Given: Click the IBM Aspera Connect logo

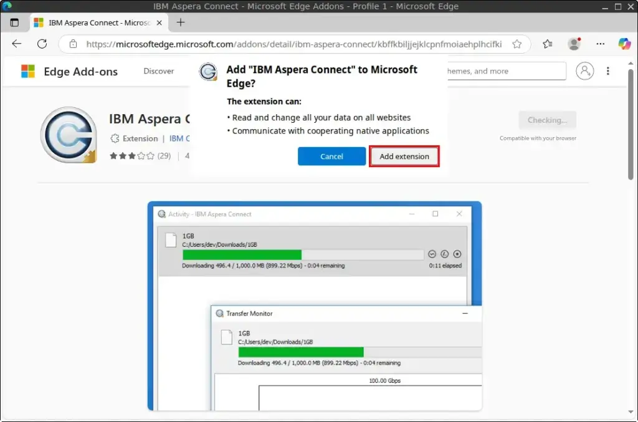Looking at the screenshot, I should (69, 135).
